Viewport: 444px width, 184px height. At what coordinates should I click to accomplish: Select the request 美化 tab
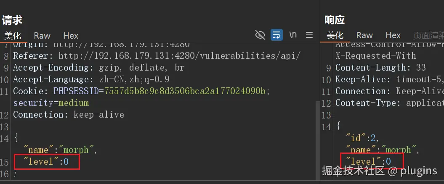tap(13, 36)
